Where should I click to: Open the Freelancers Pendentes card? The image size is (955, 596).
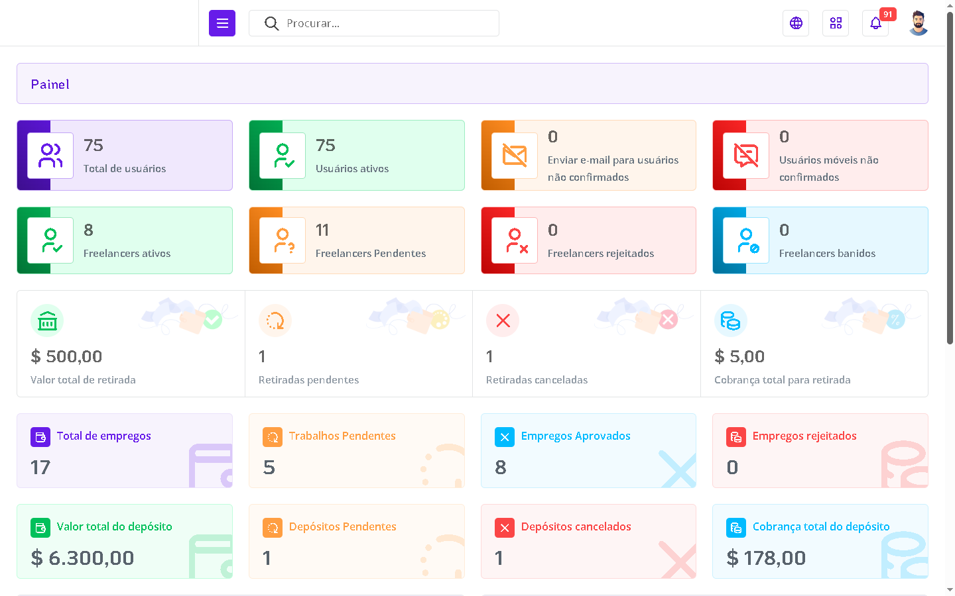(x=357, y=240)
